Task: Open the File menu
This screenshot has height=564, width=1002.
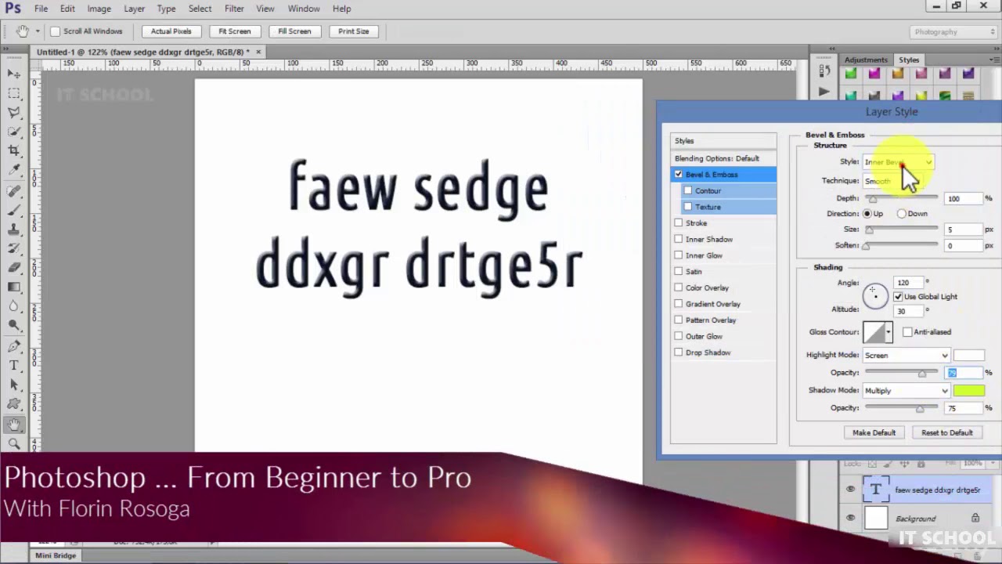Action: pyautogui.click(x=41, y=9)
